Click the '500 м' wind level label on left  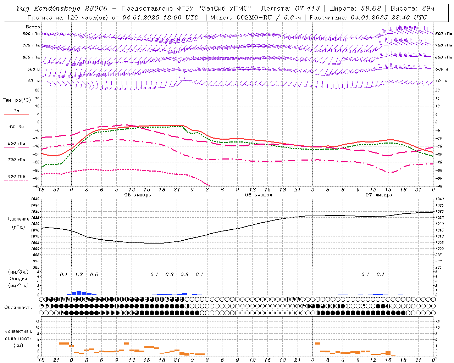34,69
